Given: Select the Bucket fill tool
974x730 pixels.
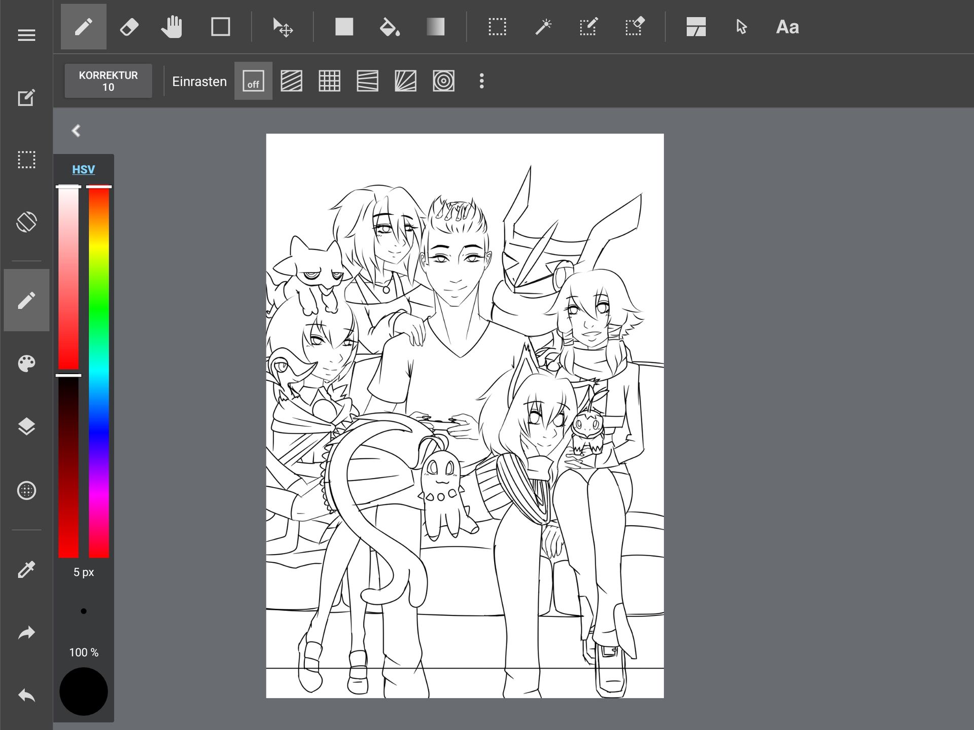Looking at the screenshot, I should 389,27.
